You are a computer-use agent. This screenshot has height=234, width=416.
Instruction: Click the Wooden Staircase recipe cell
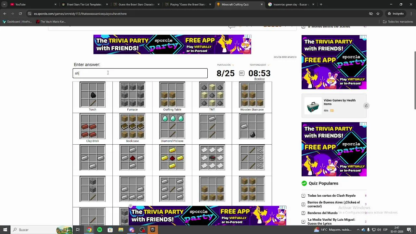point(252,97)
